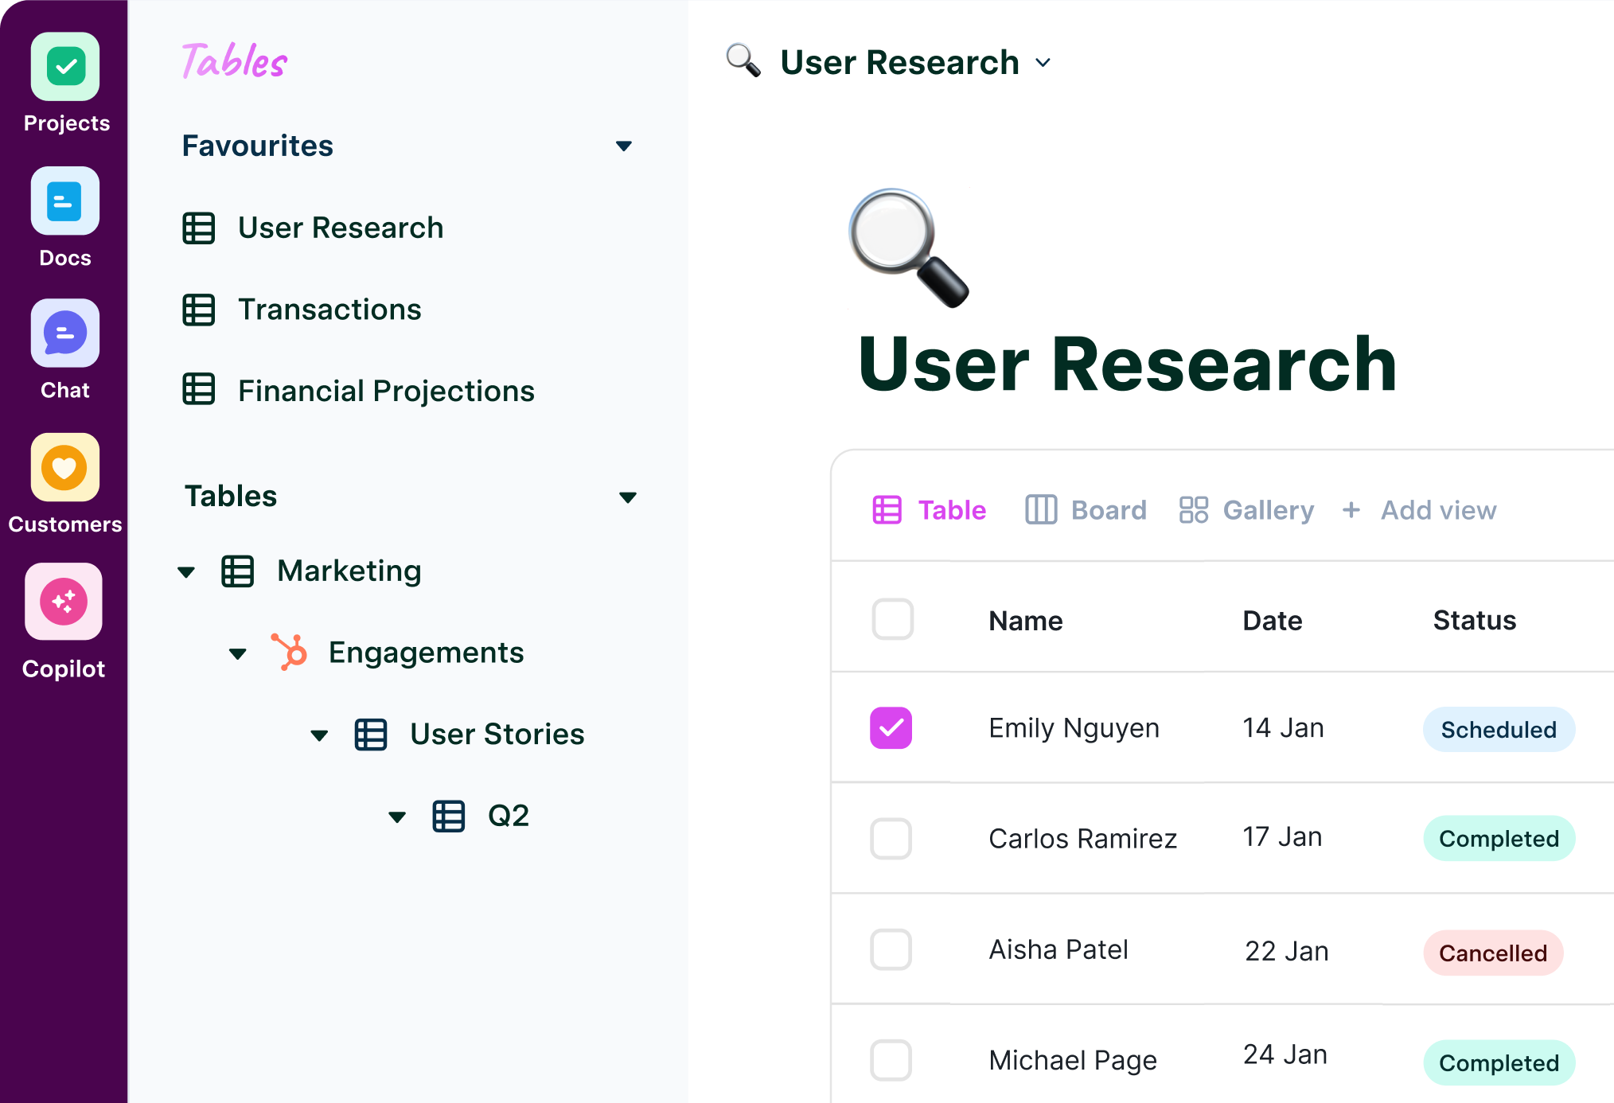
Task: Click the 22 Jan date cell
Action: coord(1286,951)
